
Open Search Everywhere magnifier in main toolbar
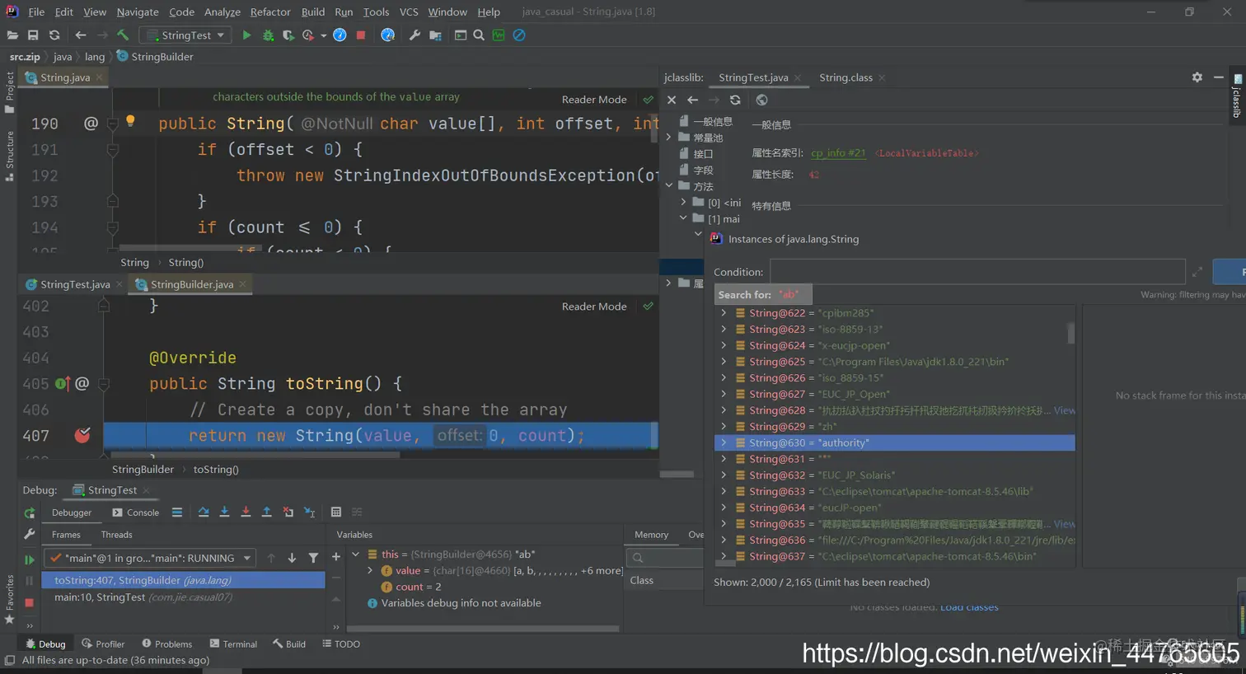[479, 35]
